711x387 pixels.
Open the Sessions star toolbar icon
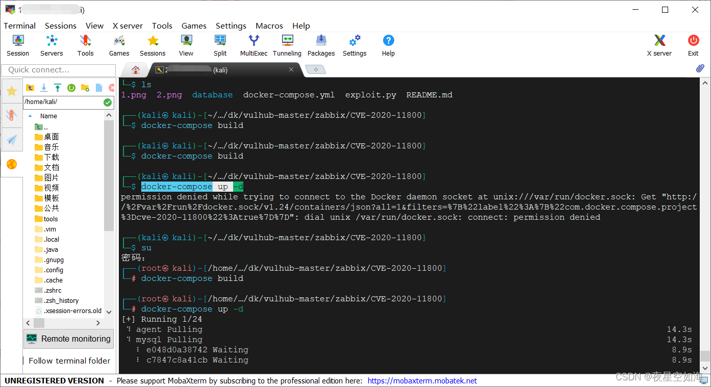pos(153,45)
